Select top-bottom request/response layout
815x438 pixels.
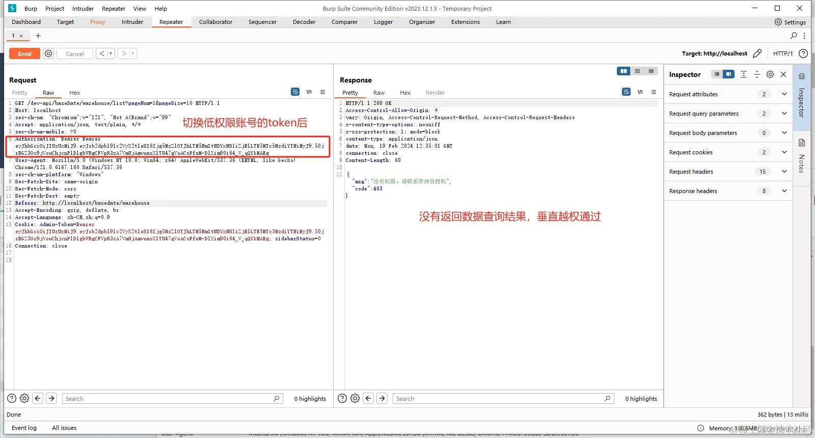[x=637, y=71]
